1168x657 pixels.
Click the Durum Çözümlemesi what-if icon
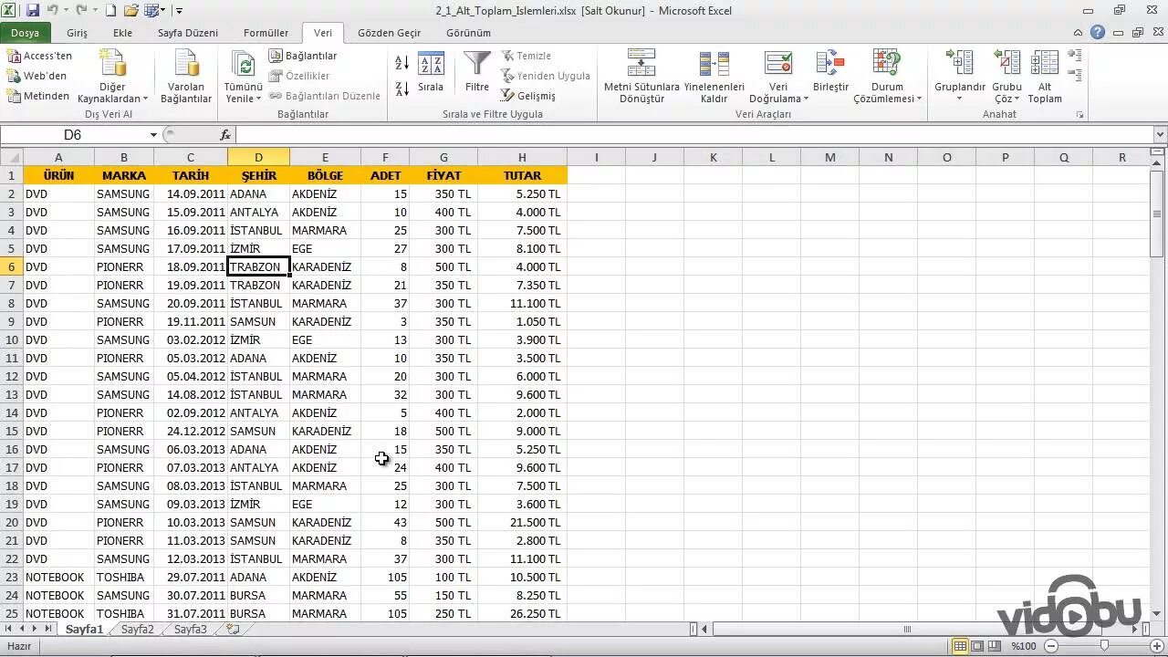click(x=887, y=64)
